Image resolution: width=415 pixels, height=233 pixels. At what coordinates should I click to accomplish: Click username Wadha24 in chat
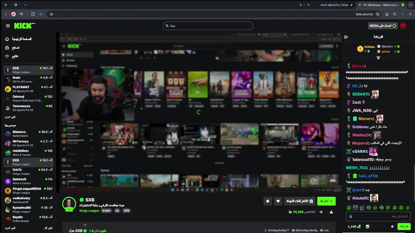(361, 135)
